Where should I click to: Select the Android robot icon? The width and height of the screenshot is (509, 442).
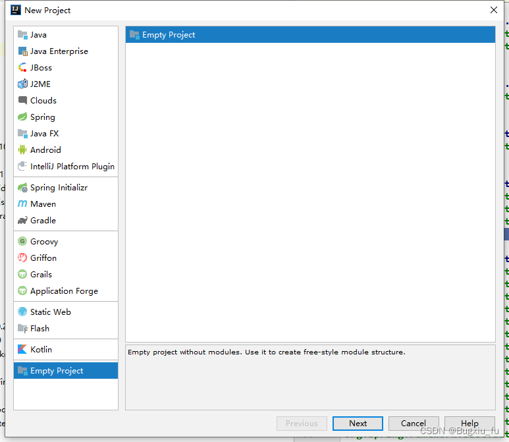(x=22, y=150)
